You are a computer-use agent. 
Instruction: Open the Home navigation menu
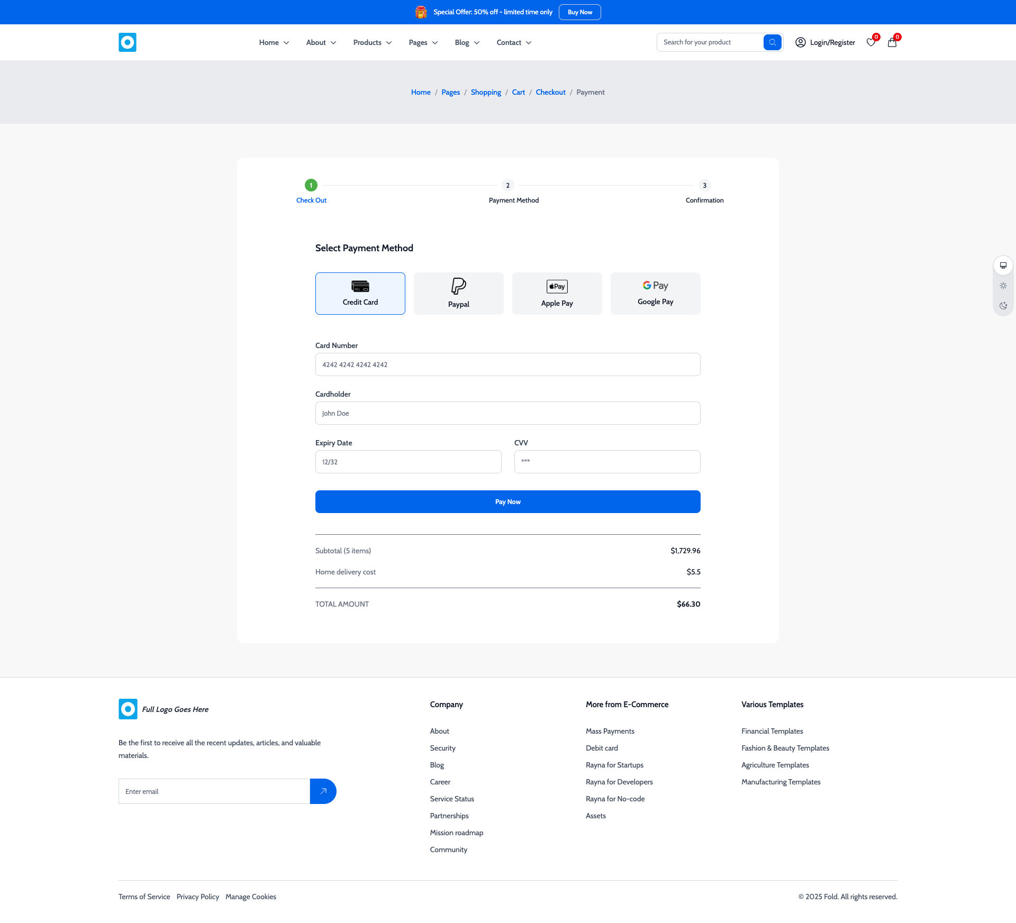(x=274, y=42)
